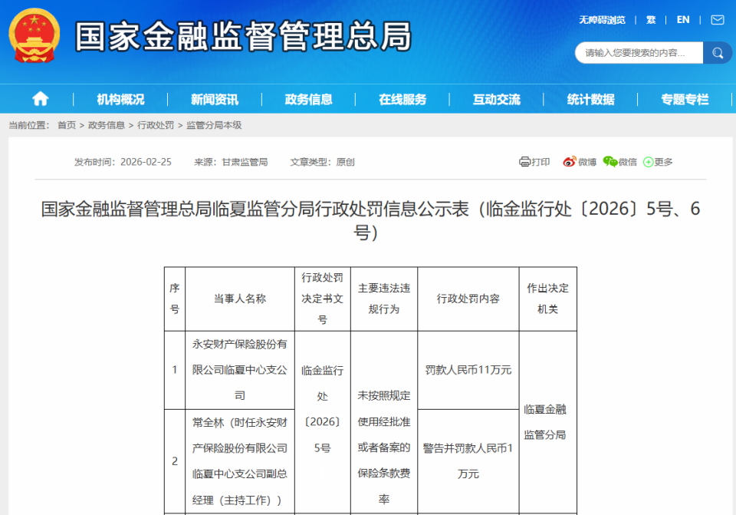Select the home icon in navigation bar
The width and height of the screenshot is (736, 515).
tap(39, 98)
